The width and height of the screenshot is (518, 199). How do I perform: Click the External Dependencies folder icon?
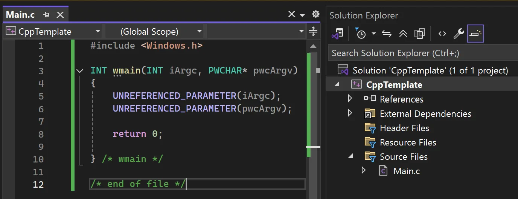(370, 113)
